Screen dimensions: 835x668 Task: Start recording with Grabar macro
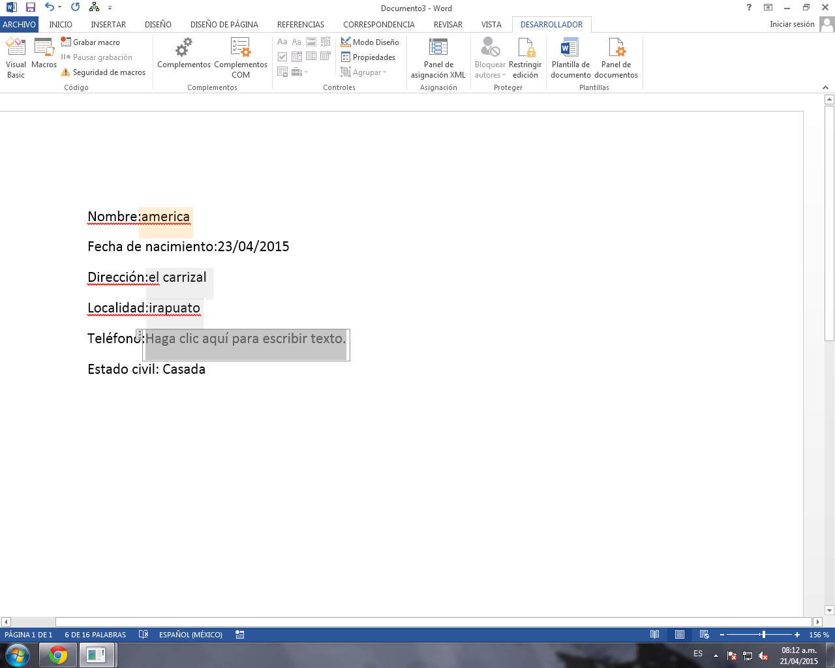[x=91, y=42]
